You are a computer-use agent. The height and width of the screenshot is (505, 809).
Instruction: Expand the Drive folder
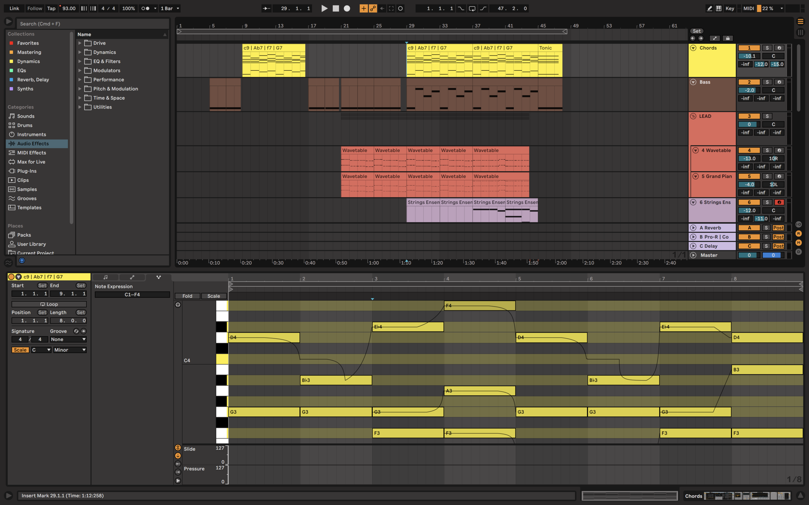(80, 43)
